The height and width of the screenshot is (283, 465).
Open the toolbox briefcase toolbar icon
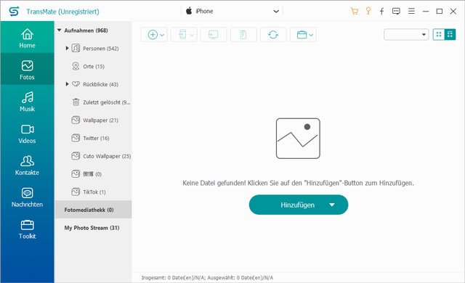click(x=303, y=35)
